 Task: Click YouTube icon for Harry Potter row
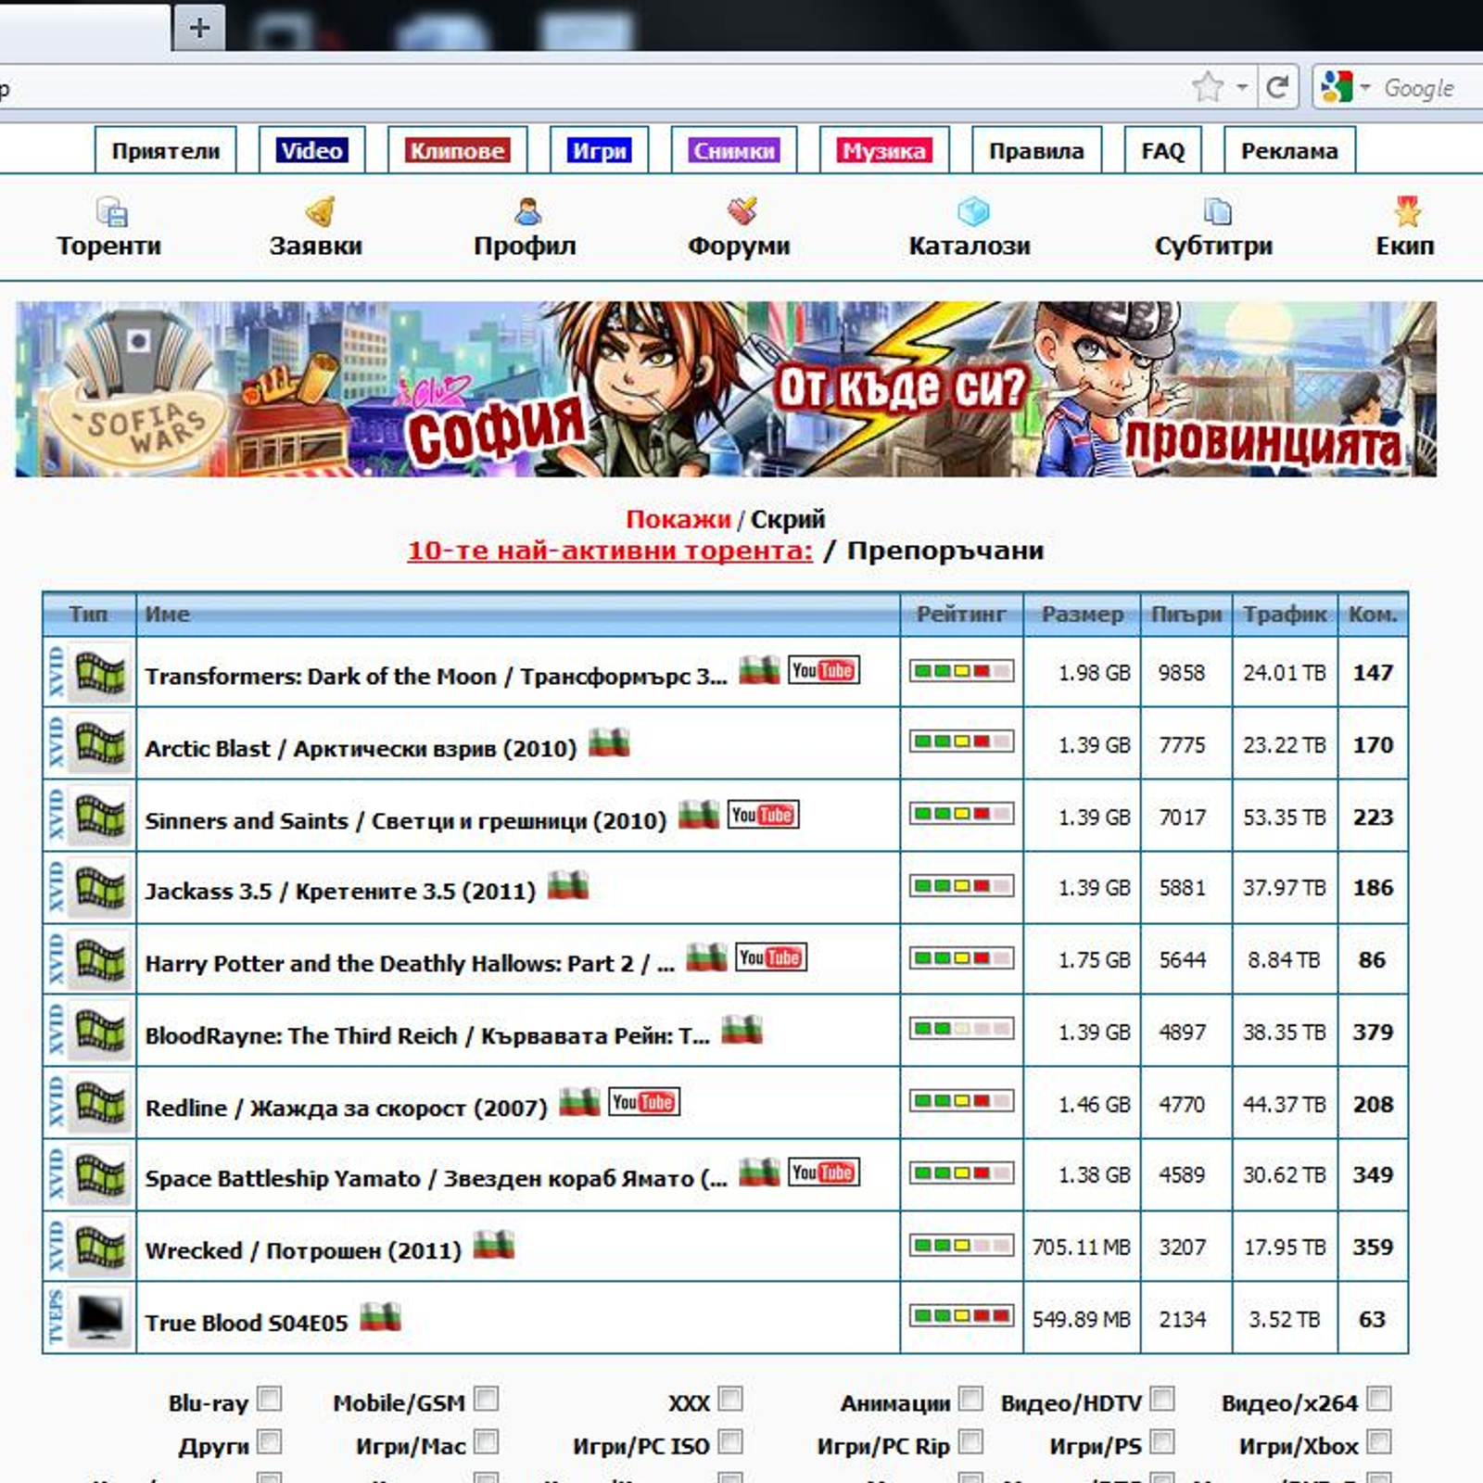pos(771,957)
